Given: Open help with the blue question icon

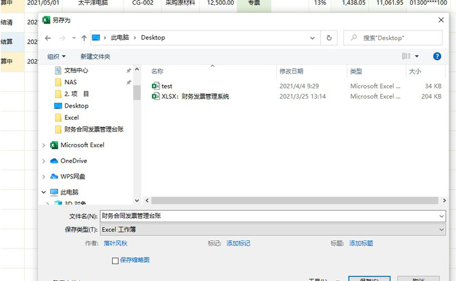Looking at the screenshot, I should coord(437,56).
